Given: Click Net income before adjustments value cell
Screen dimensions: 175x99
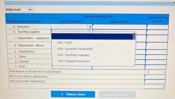Looking at the screenshot, I should (x=155, y=77).
